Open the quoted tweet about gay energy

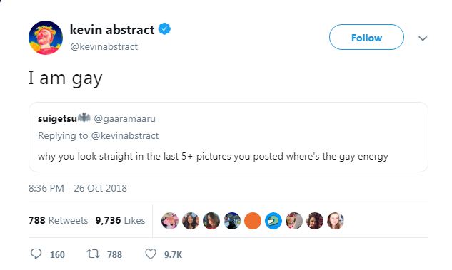coord(228,137)
